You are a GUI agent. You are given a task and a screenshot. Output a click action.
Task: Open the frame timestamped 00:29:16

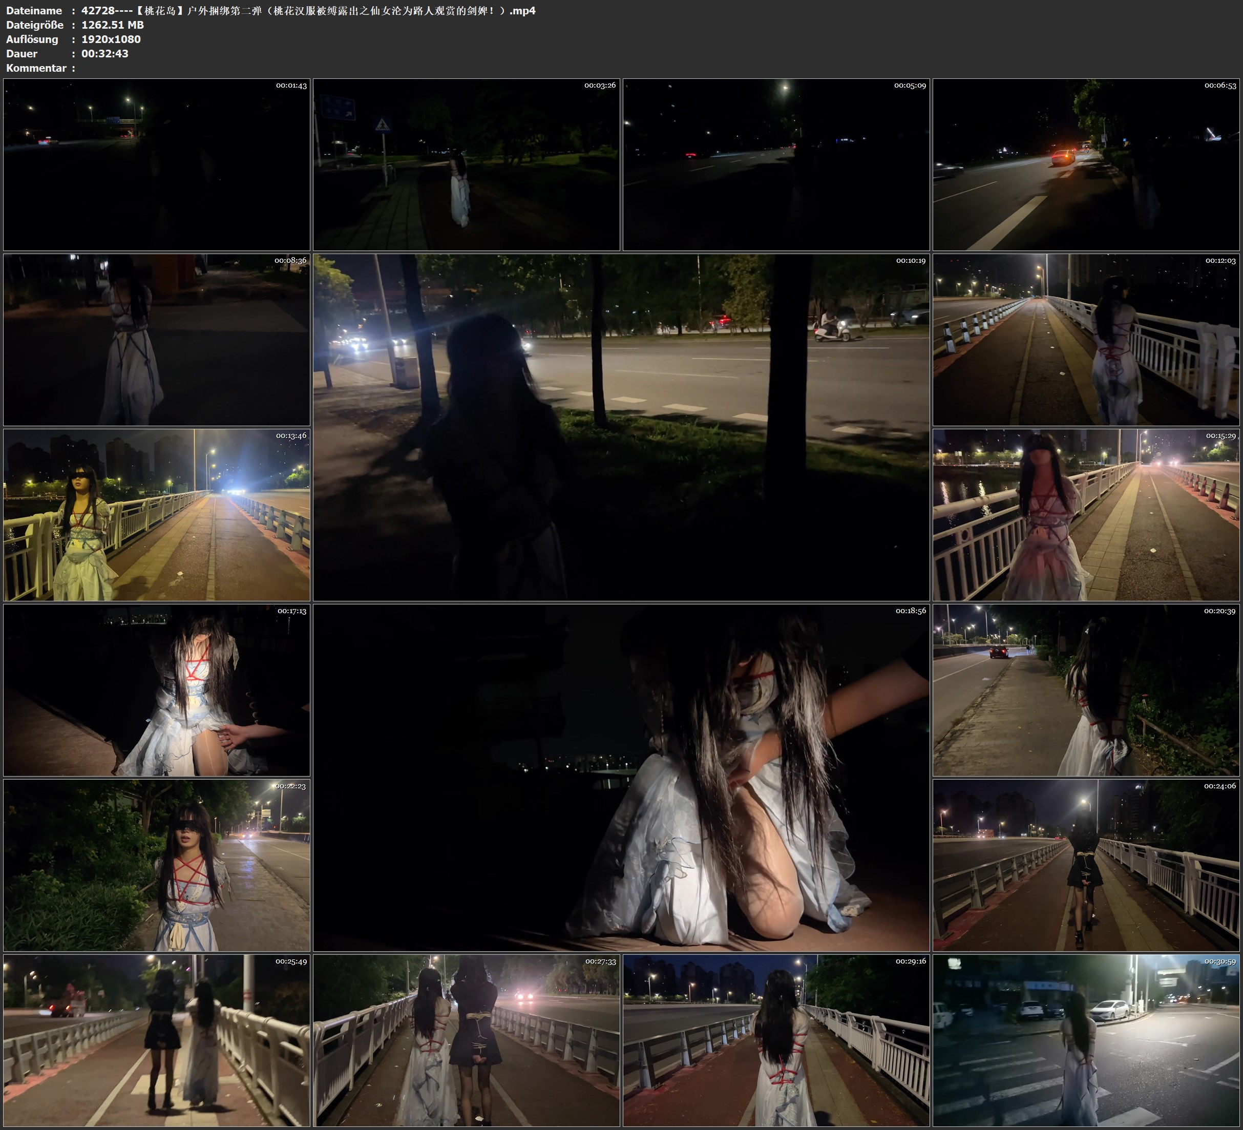point(776,1040)
